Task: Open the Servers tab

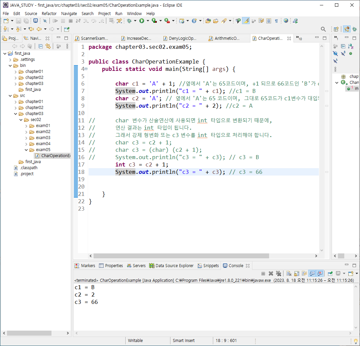Action: [x=136, y=266]
